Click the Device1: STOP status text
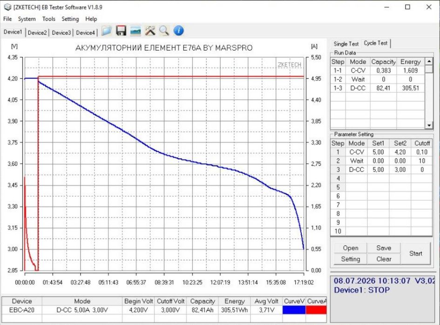This screenshot has width=440, height=325. pyautogui.click(x=361, y=290)
